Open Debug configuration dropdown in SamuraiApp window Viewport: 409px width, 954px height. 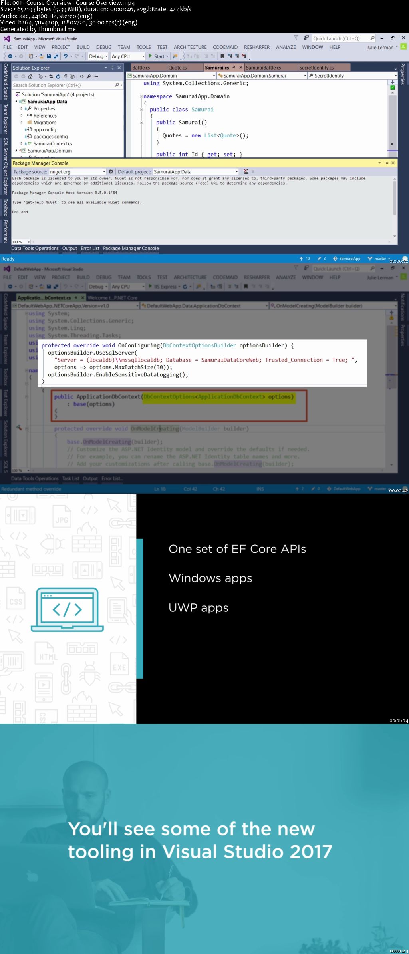98,56
